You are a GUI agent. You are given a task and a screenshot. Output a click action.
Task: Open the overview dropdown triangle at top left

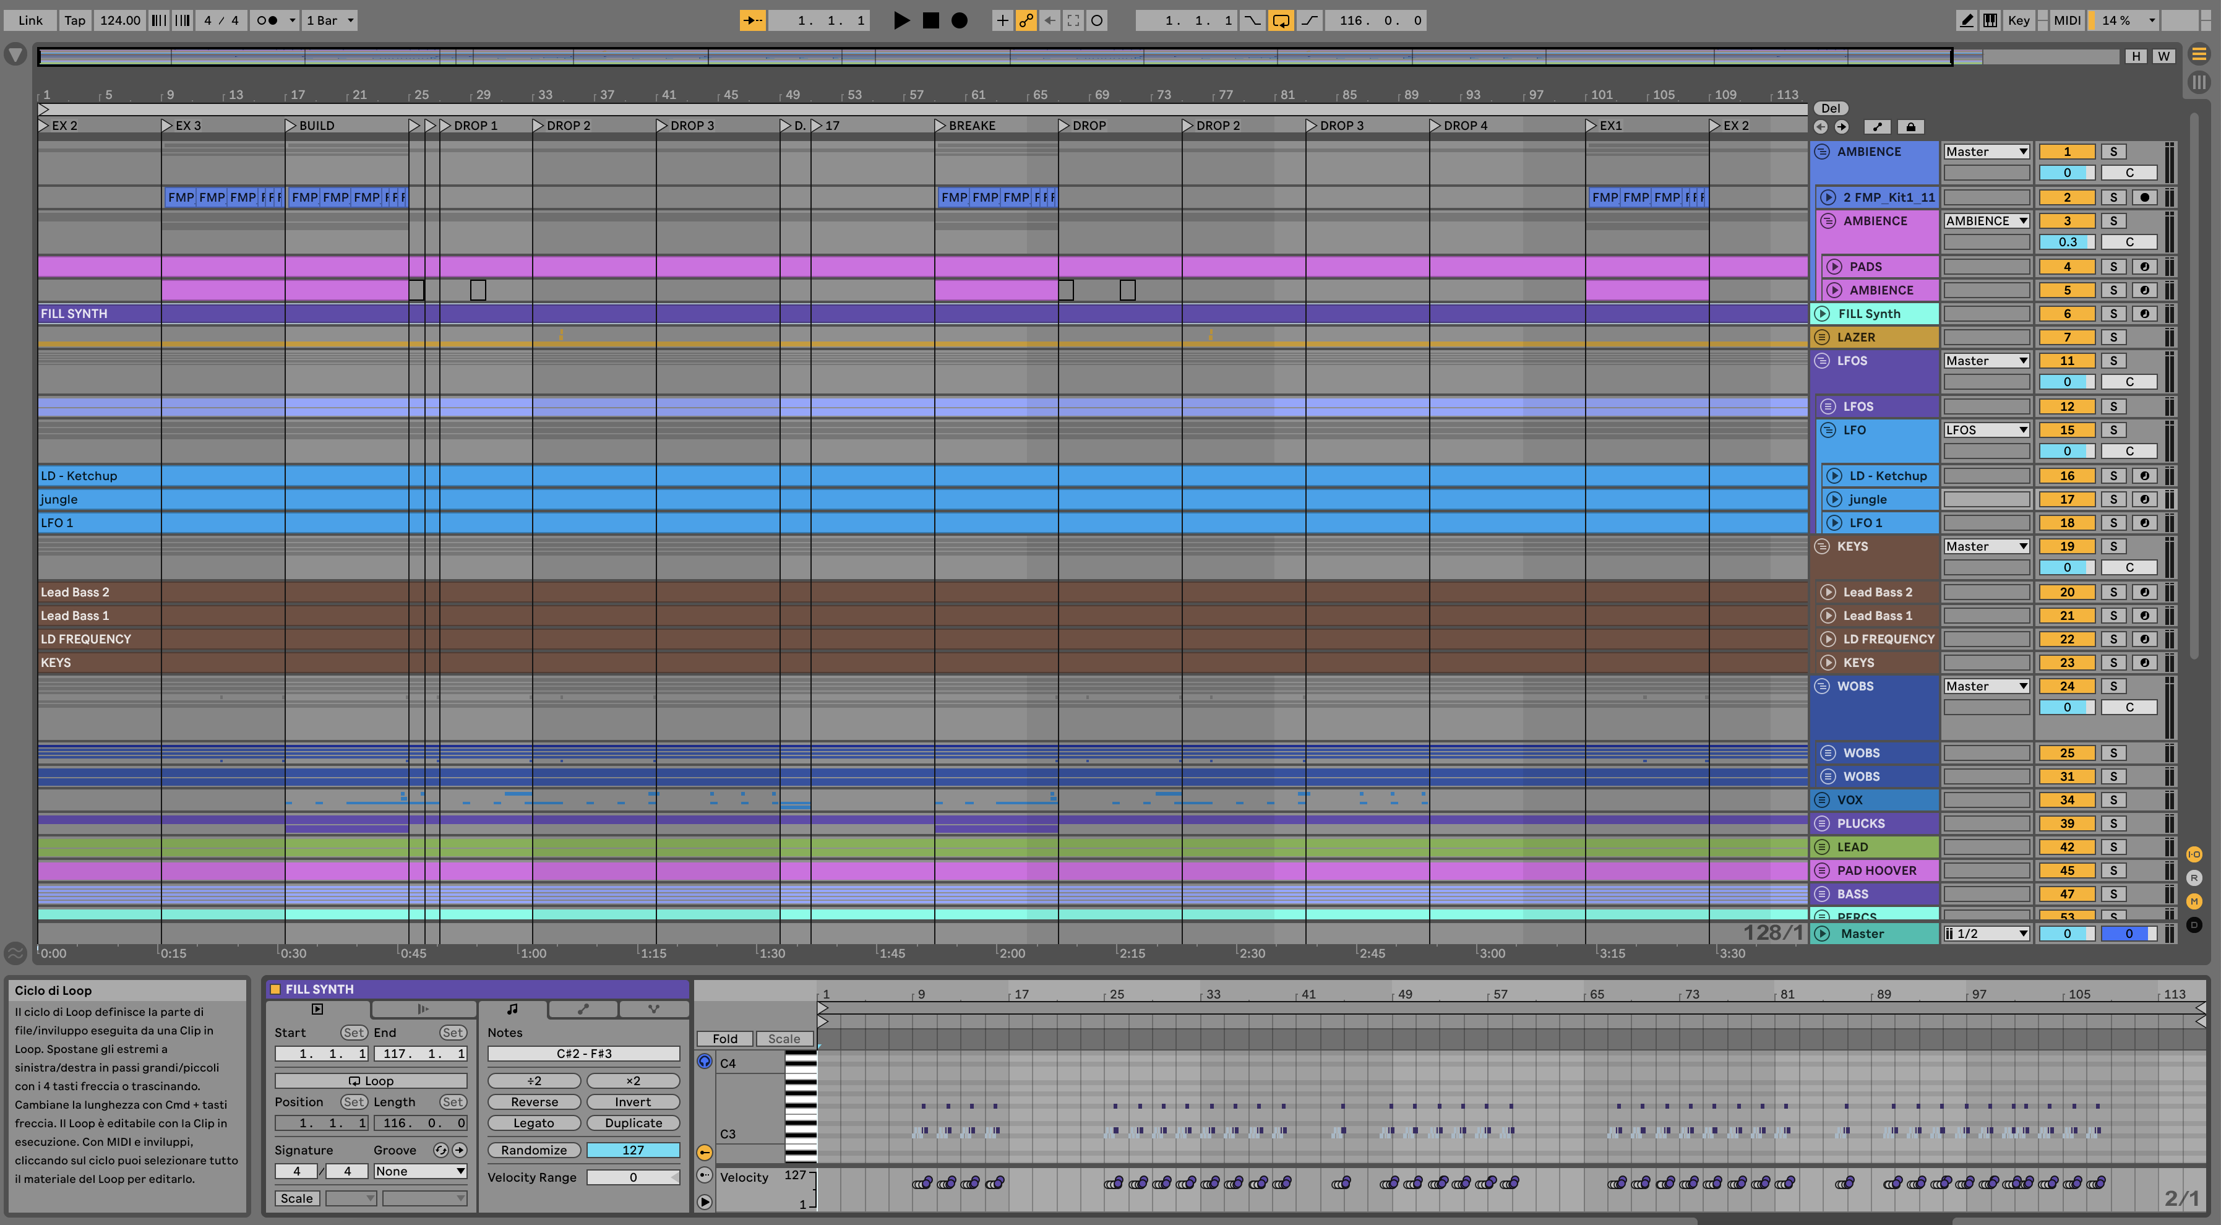15,55
